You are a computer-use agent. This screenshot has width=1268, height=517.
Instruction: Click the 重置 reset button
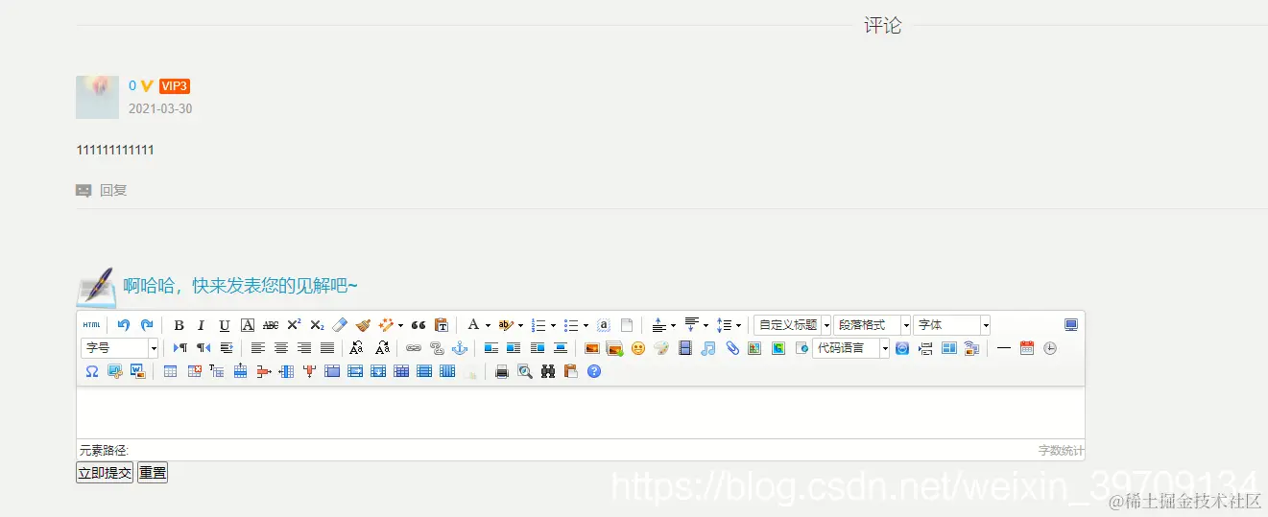click(x=153, y=473)
